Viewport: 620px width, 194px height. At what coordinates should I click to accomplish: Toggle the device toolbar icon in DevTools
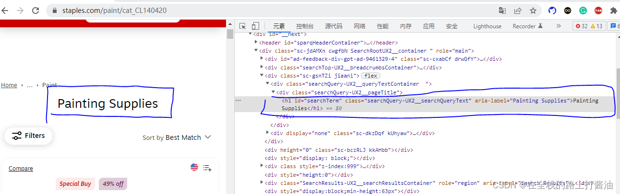[255, 26]
